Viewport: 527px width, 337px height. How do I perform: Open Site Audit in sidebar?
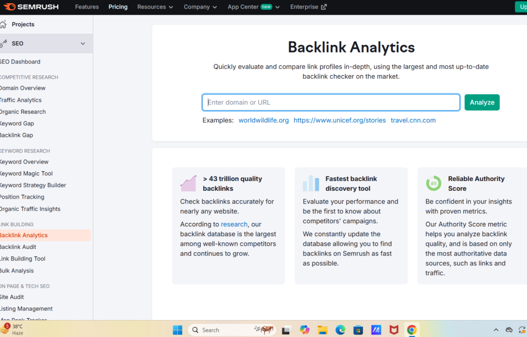pyautogui.click(x=12, y=297)
